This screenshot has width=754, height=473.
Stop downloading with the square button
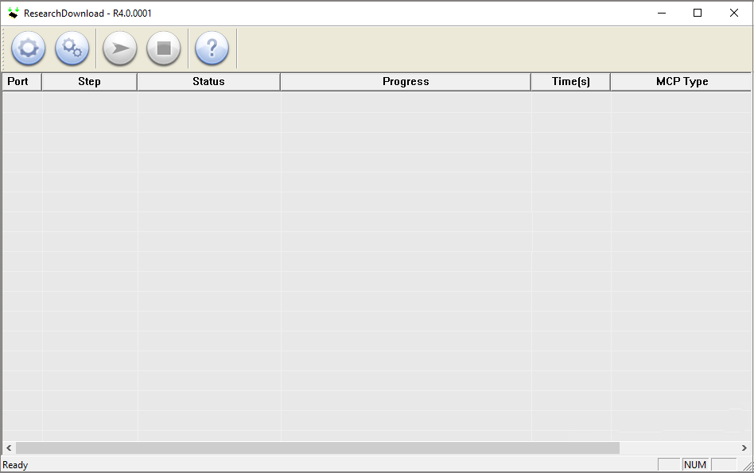[x=164, y=48]
